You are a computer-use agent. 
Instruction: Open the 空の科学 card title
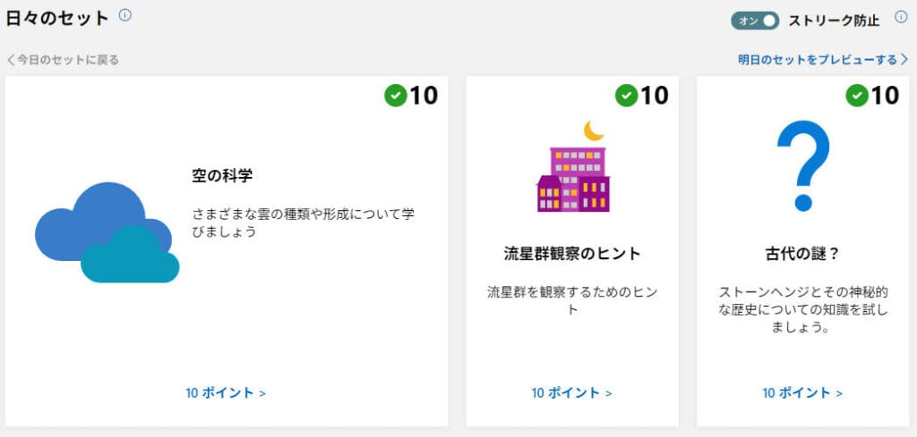coord(222,176)
